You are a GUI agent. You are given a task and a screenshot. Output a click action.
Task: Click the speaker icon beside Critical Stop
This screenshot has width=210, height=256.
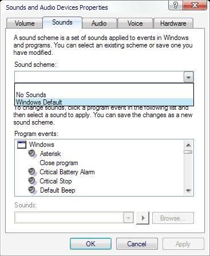pyautogui.click(x=32, y=181)
